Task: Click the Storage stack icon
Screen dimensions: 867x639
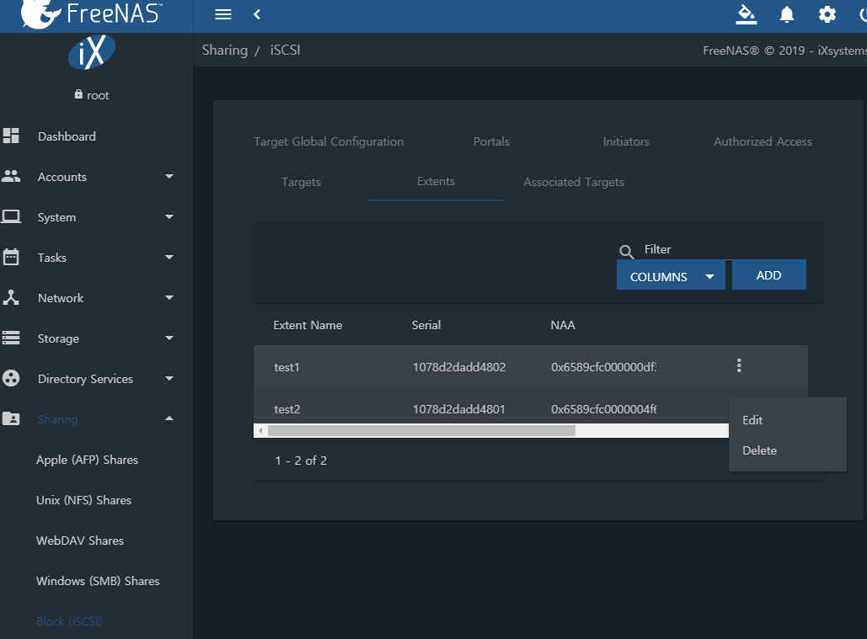Action: pos(11,338)
